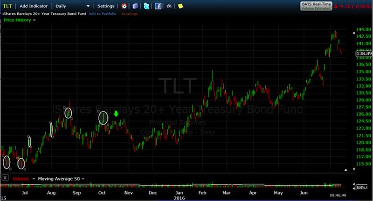This screenshot has height=201, width=373.
Task: Open the Daily timeframe dropdown
Action: coord(72,6)
